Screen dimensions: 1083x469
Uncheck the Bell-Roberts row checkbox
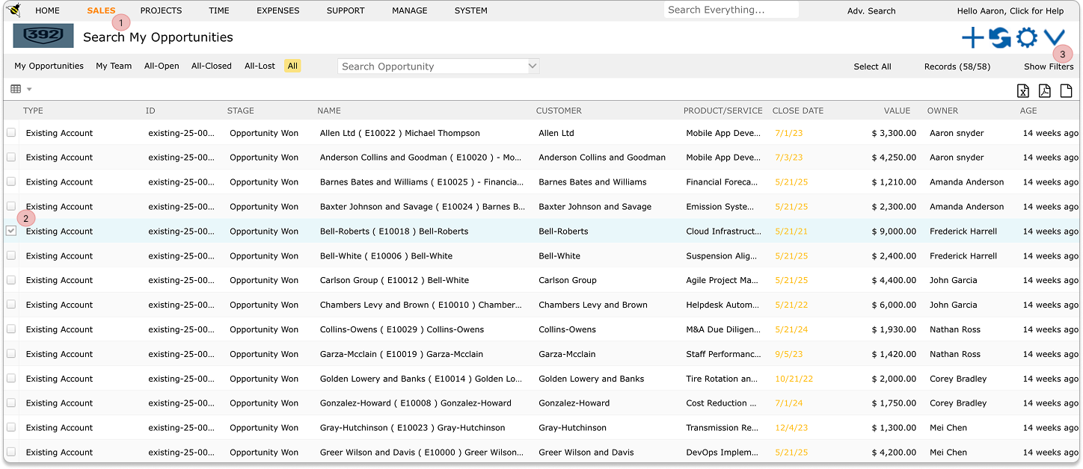click(x=11, y=231)
